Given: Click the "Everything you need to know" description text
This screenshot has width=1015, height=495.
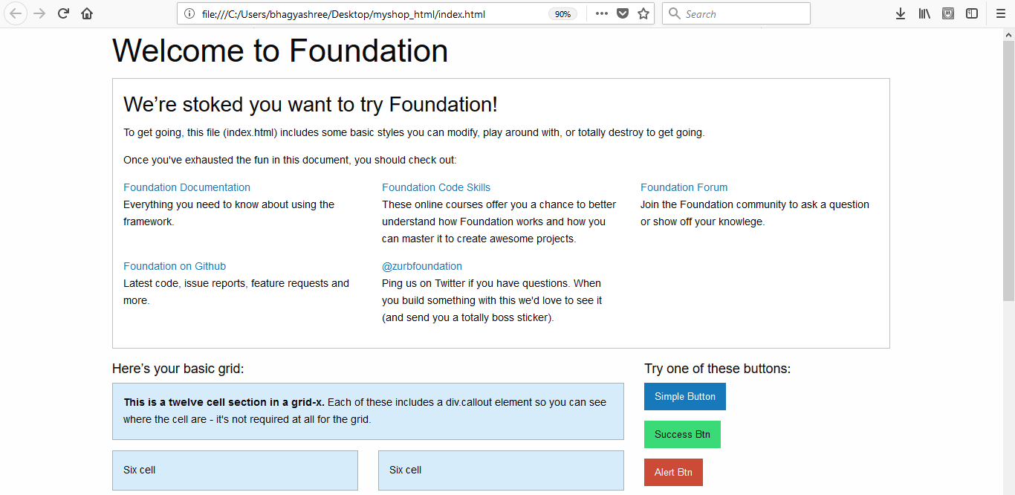Looking at the screenshot, I should point(229,213).
